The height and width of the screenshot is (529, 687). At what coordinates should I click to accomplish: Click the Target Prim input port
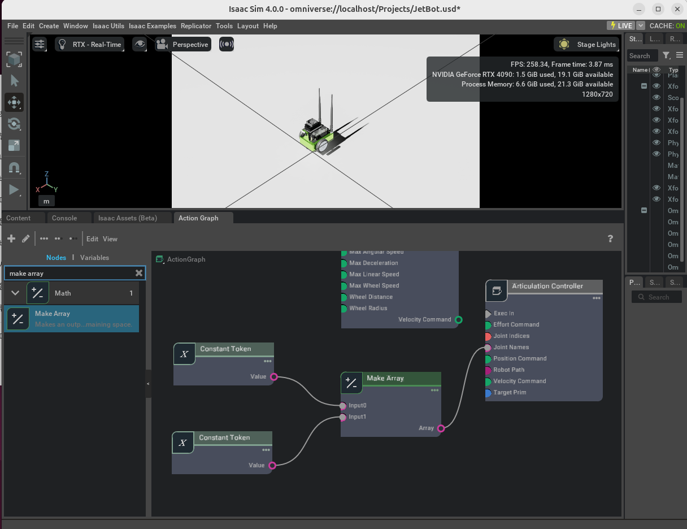[x=488, y=393]
